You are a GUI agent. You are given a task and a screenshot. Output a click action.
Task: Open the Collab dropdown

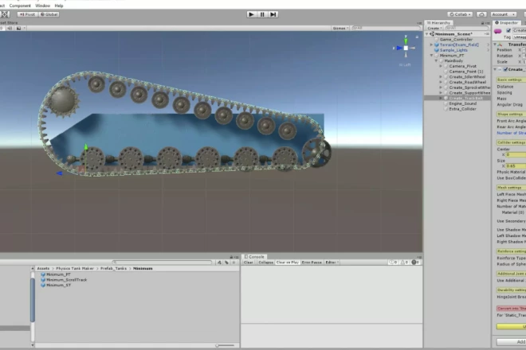pyautogui.click(x=459, y=14)
